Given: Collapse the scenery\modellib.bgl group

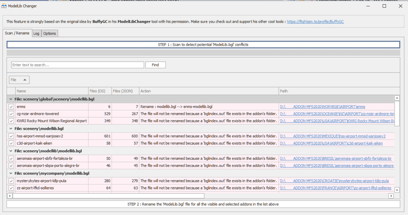Looking at the screenshot, I should click(x=11, y=129).
